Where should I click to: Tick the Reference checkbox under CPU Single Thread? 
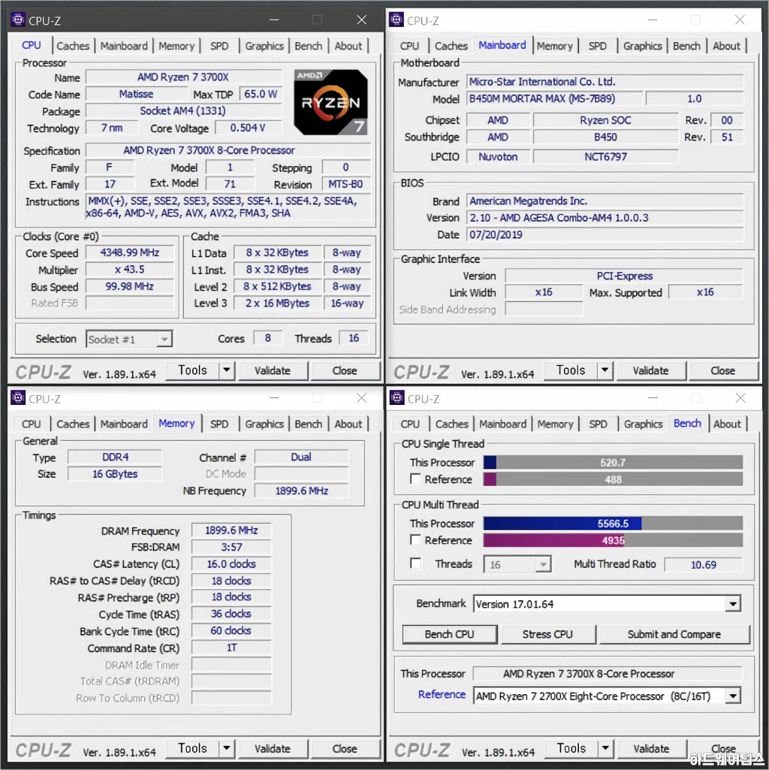[x=415, y=479]
